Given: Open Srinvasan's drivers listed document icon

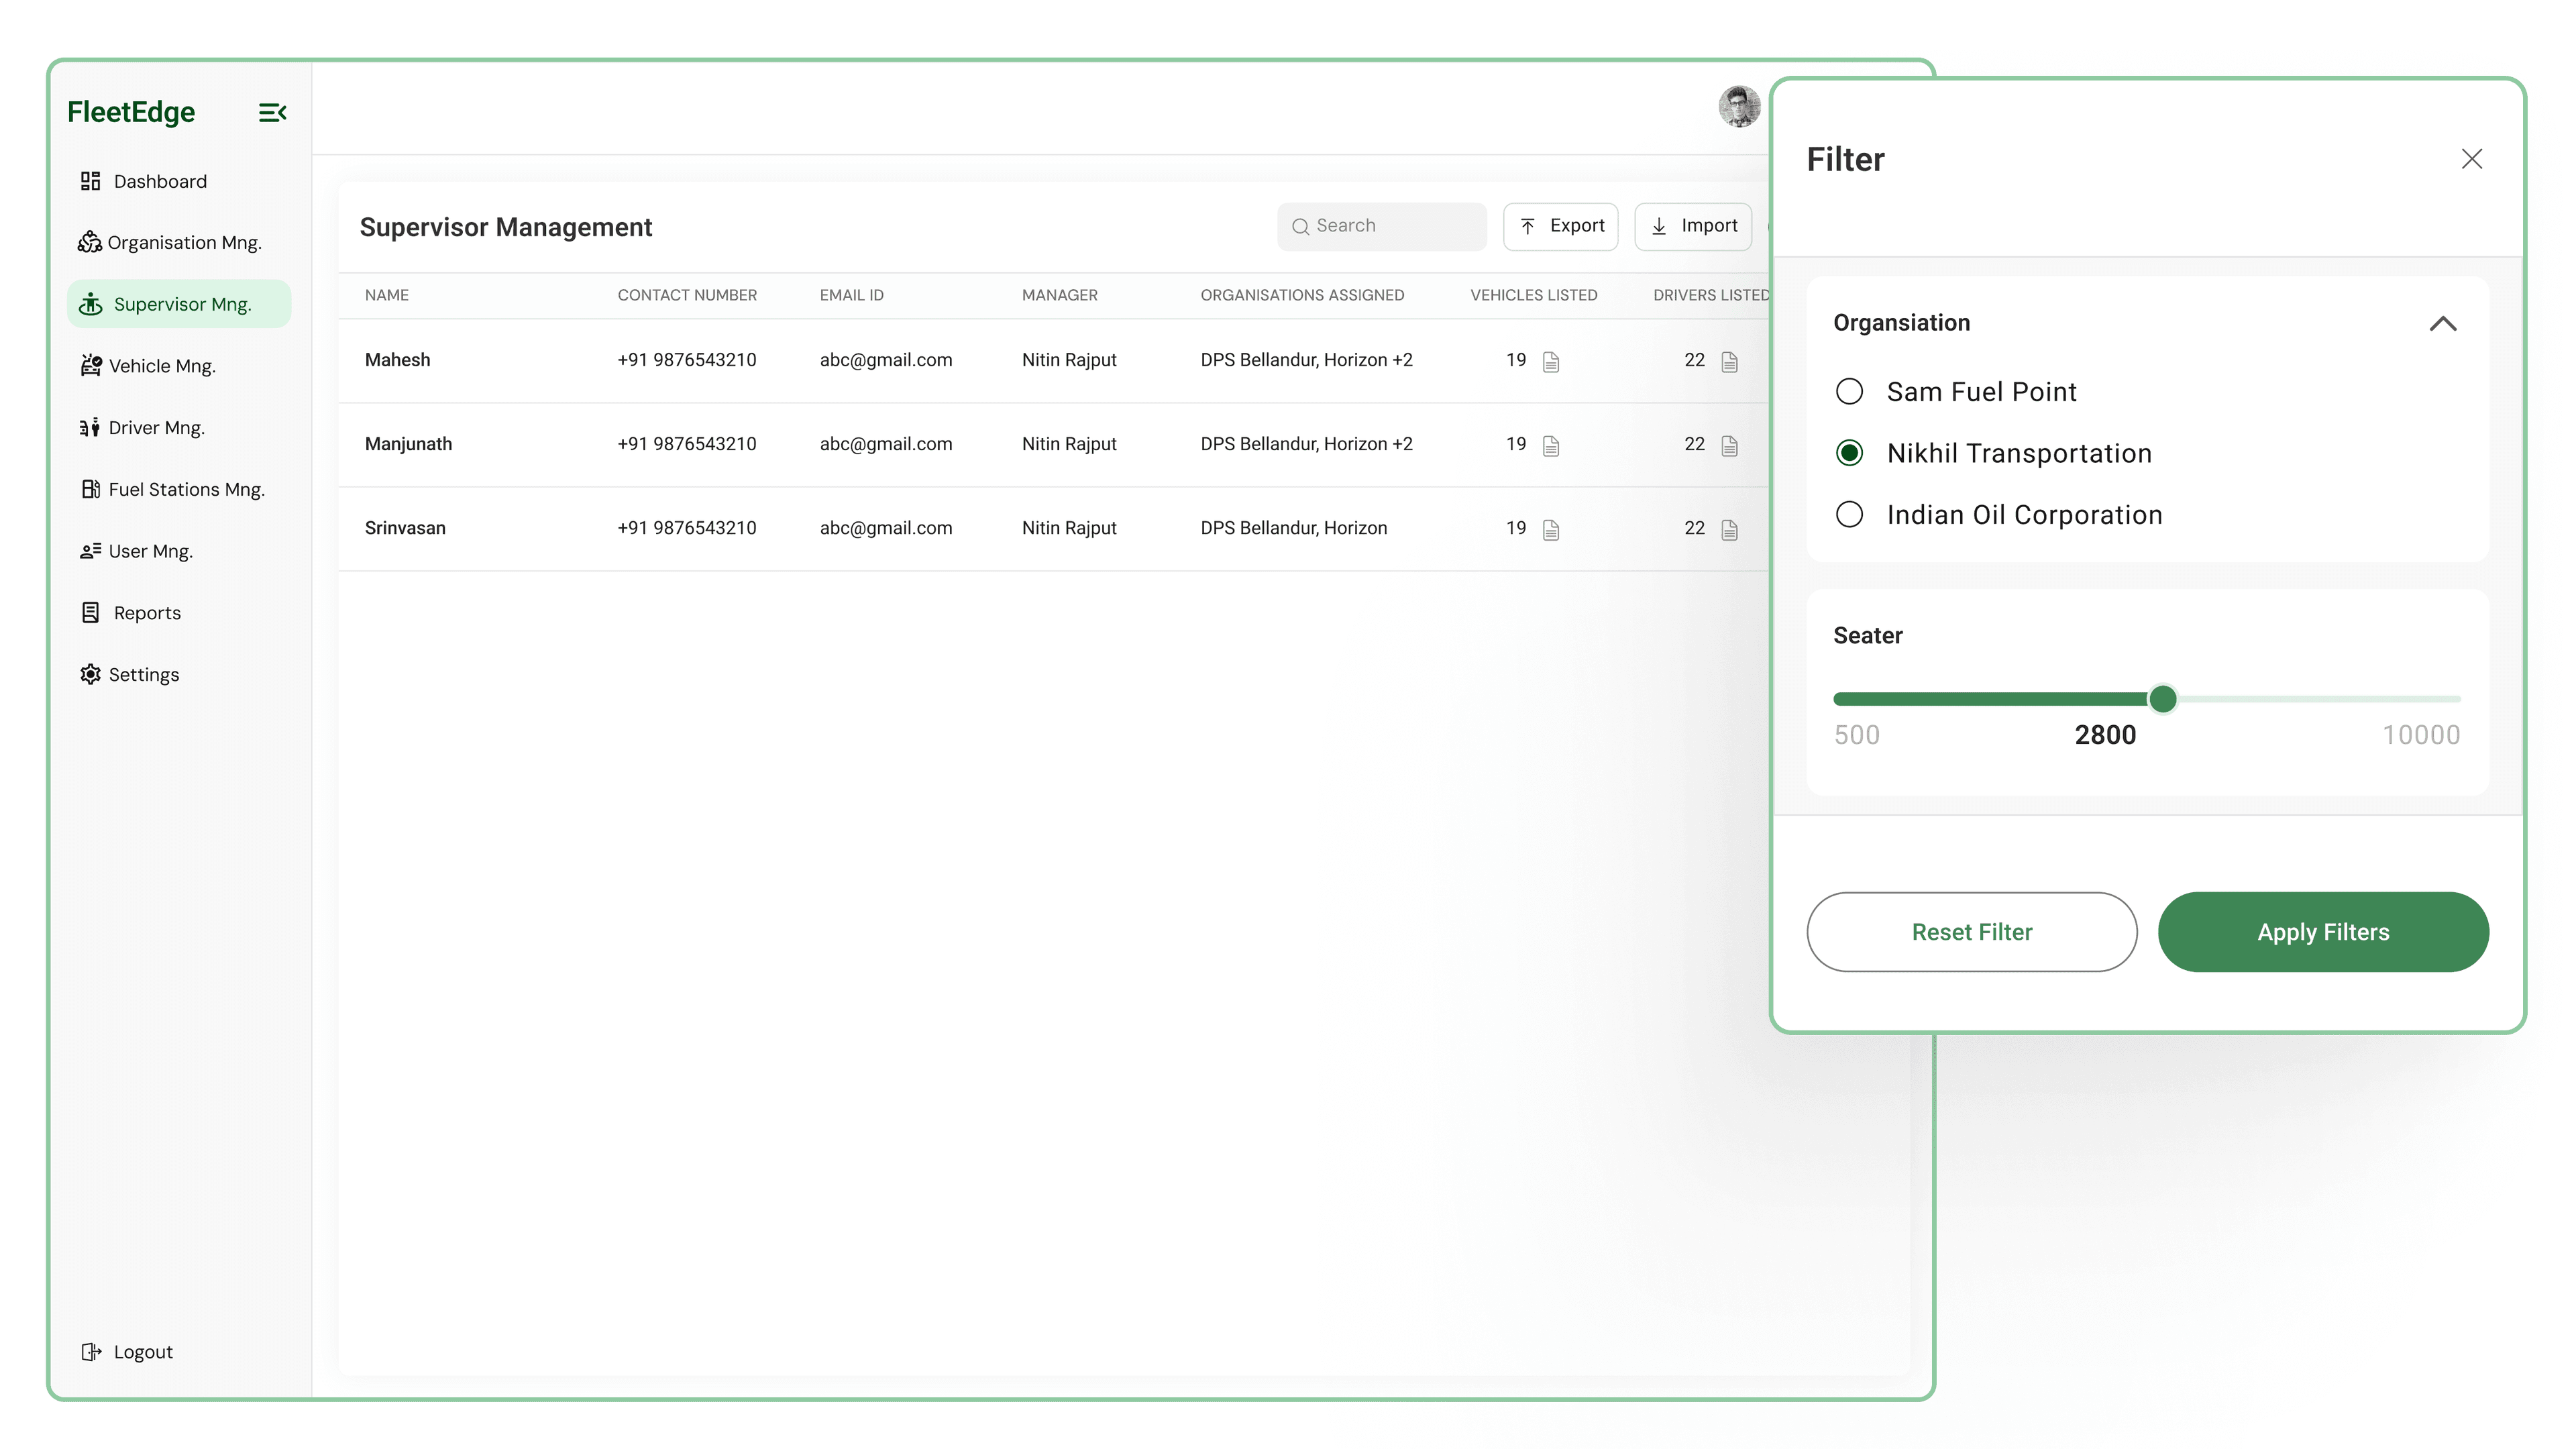Looking at the screenshot, I should pyautogui.click(x=1730, y=529).
